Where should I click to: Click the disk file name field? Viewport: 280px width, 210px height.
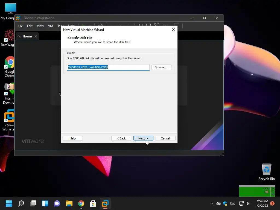coord(108,67)
